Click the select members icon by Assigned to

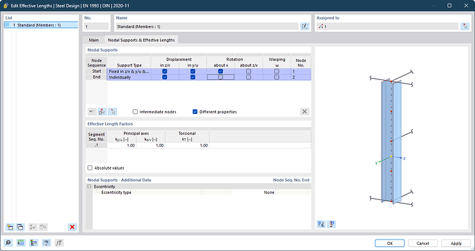465,26
